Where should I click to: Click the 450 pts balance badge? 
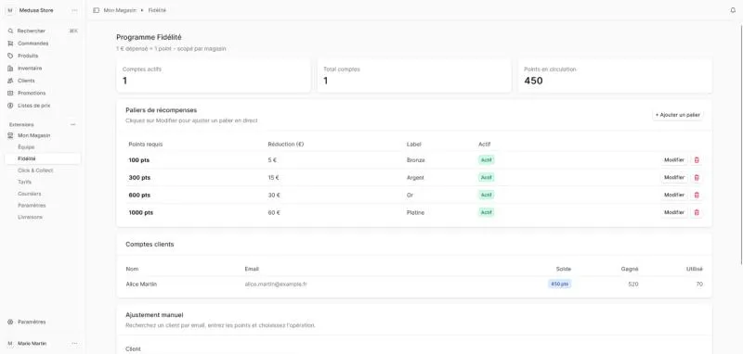click(560, 284)
